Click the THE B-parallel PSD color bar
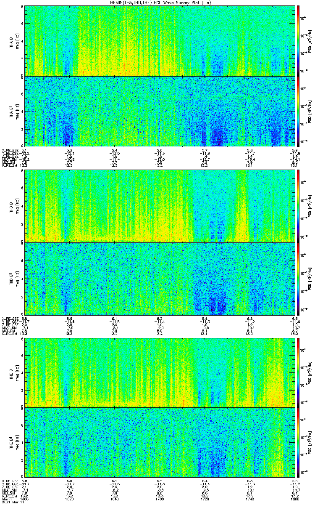Screen dimensions: 315x505 [298, 443]
